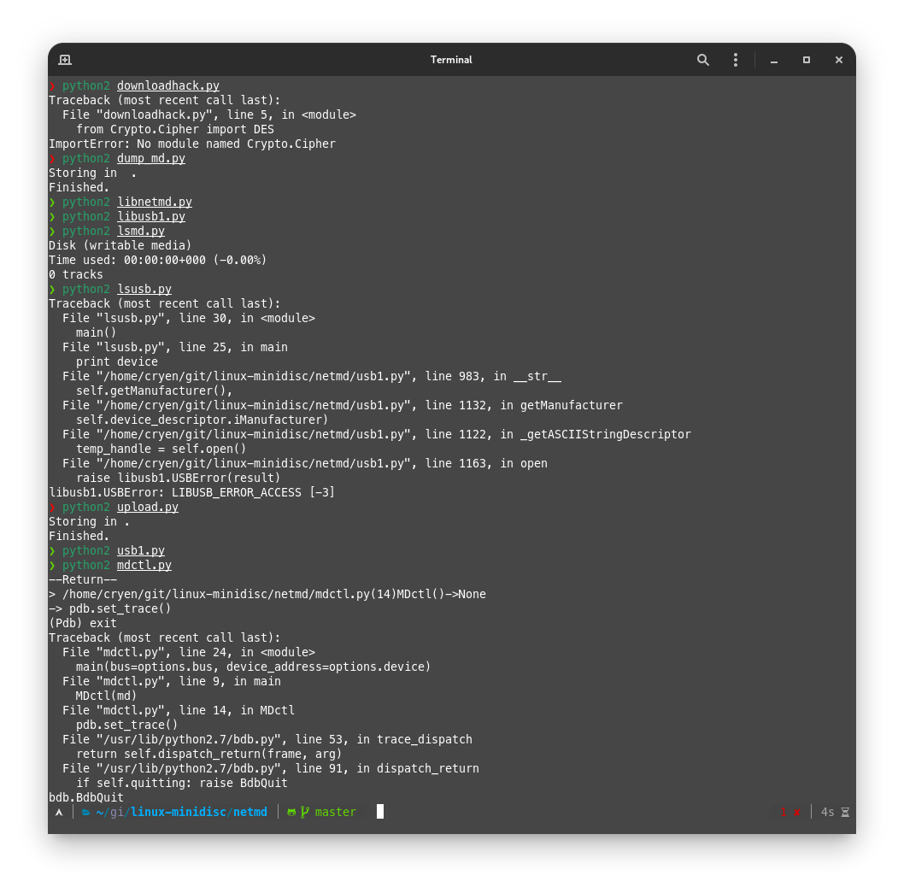Click the 'master' git branch label
Screen dimensions: 904x887
coord(336,812)
